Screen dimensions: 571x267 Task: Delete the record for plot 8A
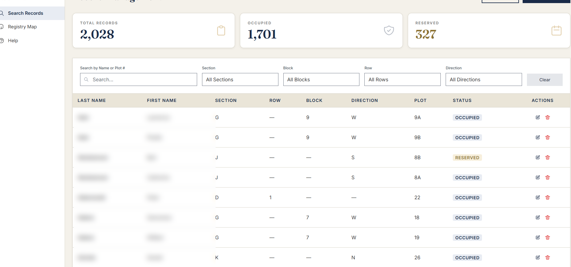(548, 177)
